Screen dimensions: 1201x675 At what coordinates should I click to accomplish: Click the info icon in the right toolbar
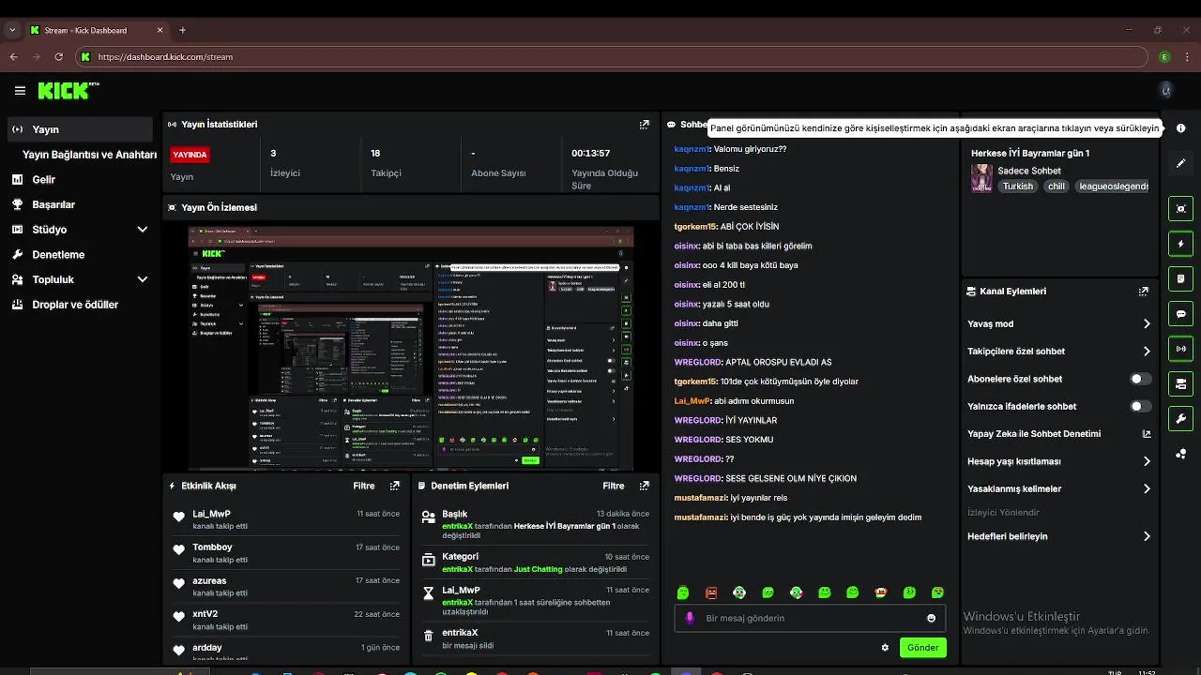coord(1180,128)
